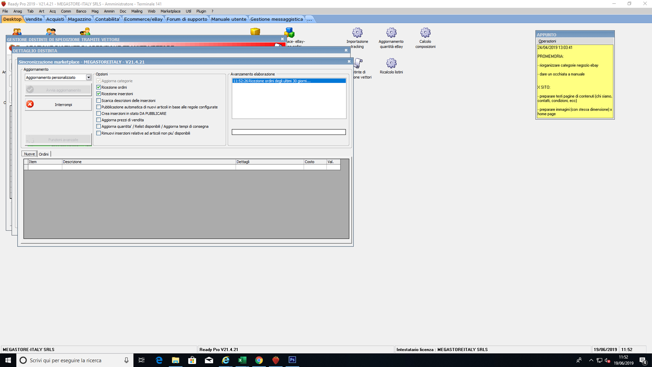Launch Microsoft Edge from taskbar
The image size is (652, 367).
[x=159, y=360]
